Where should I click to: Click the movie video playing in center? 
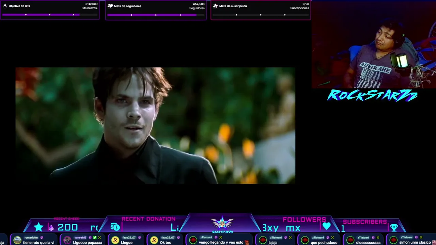pos(155,126)
